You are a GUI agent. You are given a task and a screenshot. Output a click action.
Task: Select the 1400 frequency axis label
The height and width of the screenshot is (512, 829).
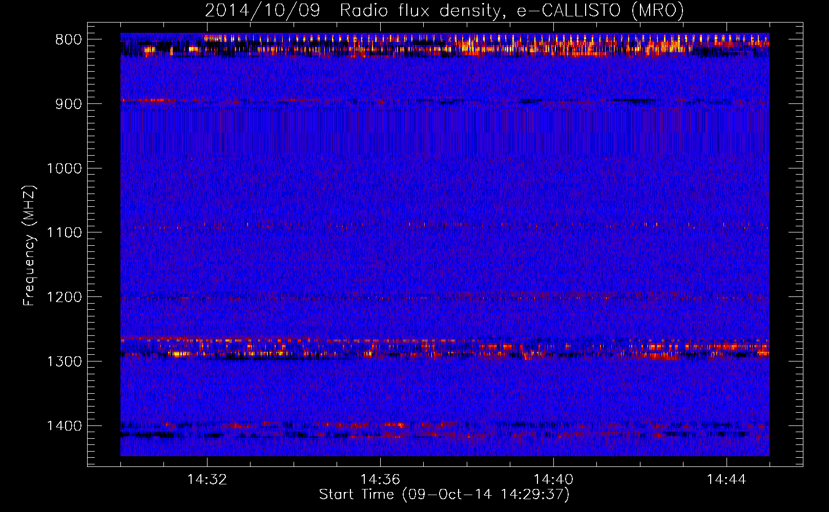coord(64,426)
